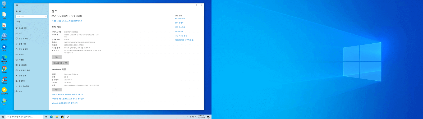Open the notification center tray icon

(x=208, y=117)
